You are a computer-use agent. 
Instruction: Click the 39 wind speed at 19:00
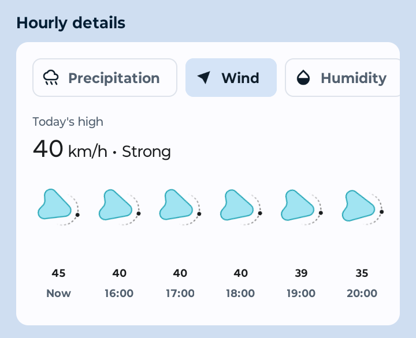pos(301,273)
